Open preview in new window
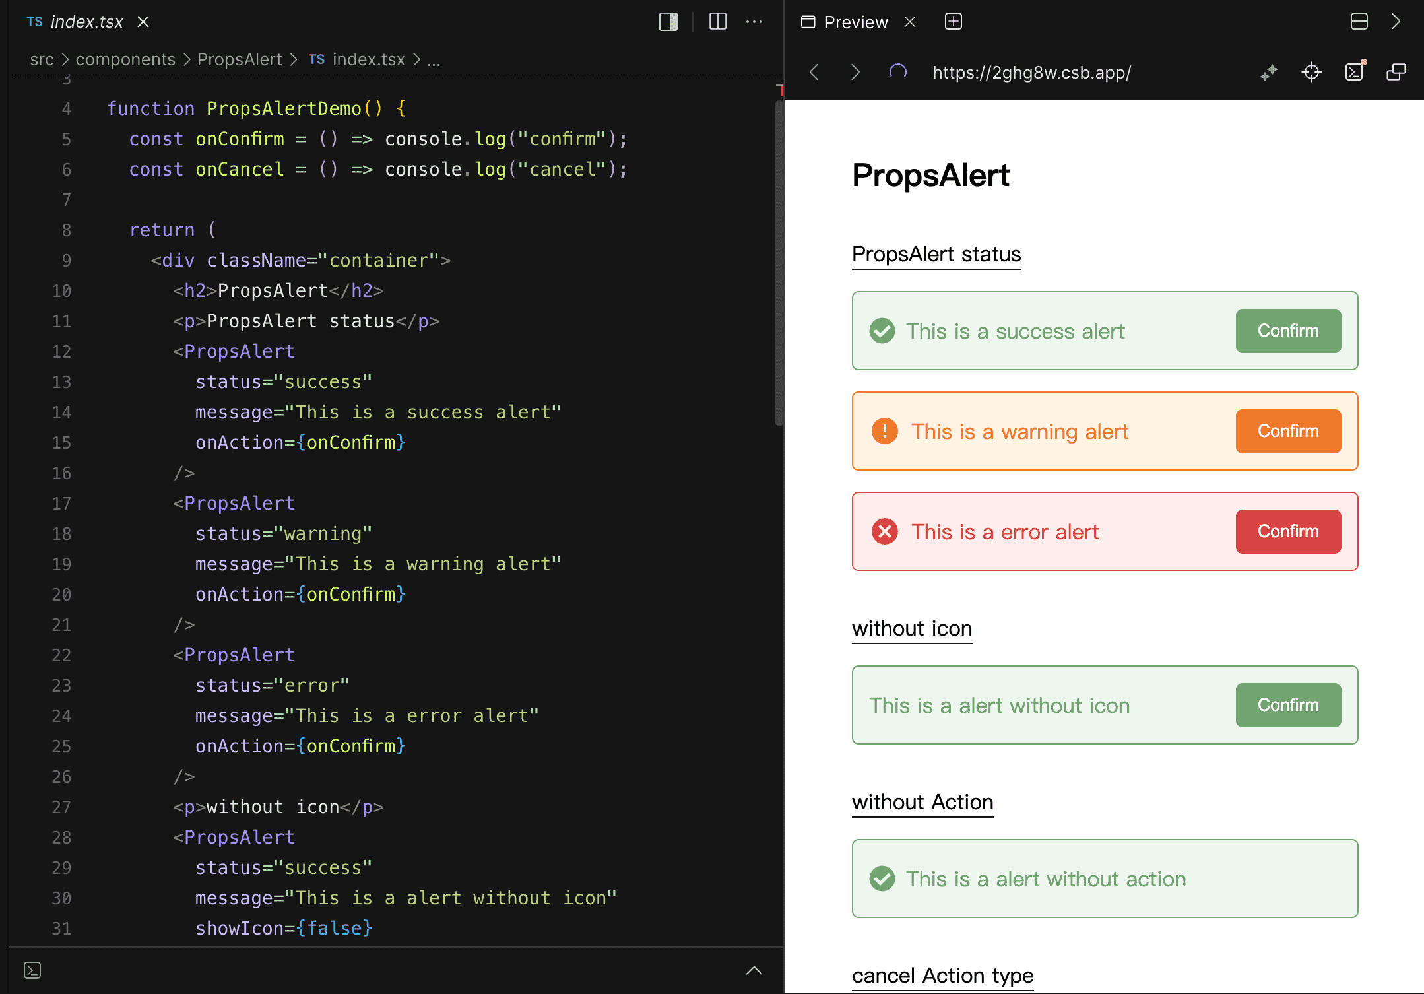The height and width of the screenshot is (994, 1424). click(1396, 72)
